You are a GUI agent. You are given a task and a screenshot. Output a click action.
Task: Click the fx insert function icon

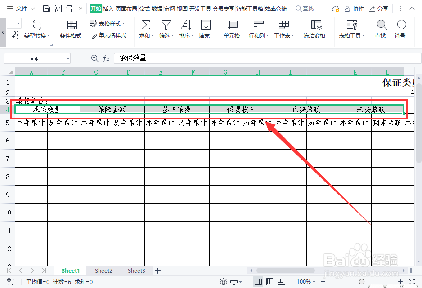(106, 58)
